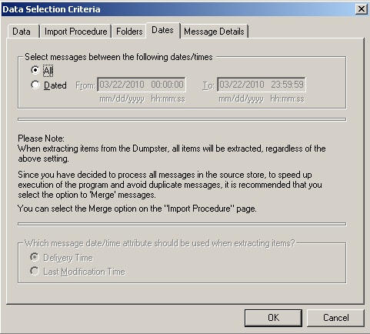This screenshot has width=370, height=334.
Task: Select the Dates tab
Action: point(163,30)
